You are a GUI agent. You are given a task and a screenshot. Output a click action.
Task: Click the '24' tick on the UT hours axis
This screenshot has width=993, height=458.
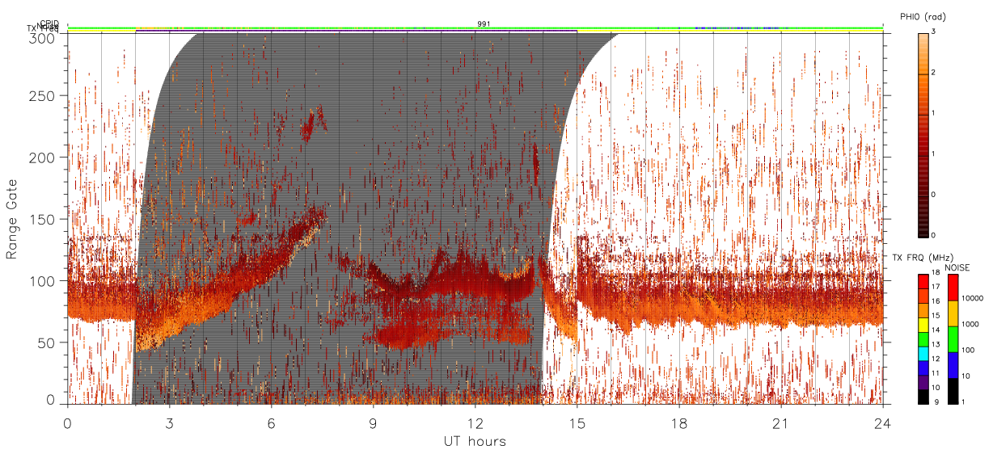pyautogui.click(x=883, y=422)
